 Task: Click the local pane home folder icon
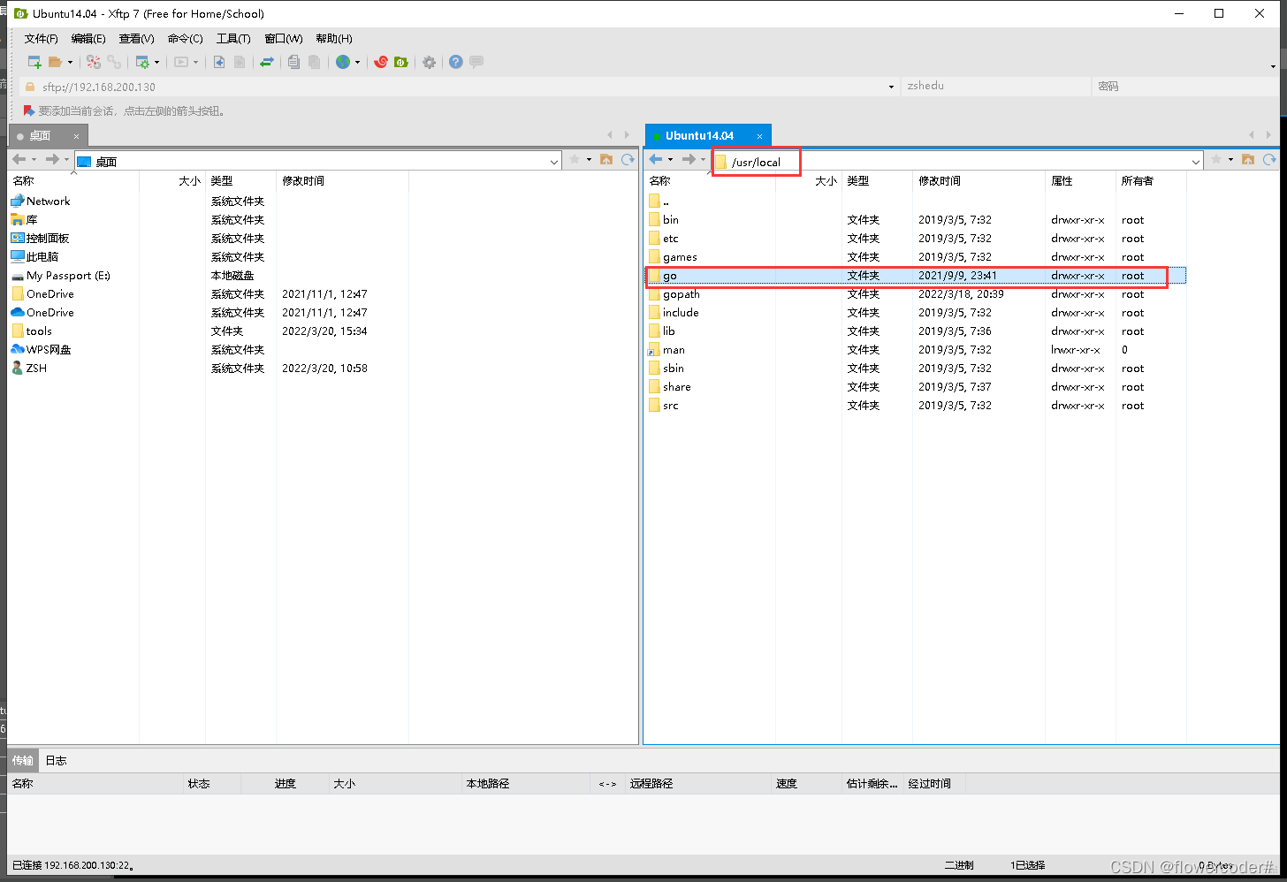(x=606, y=159)
